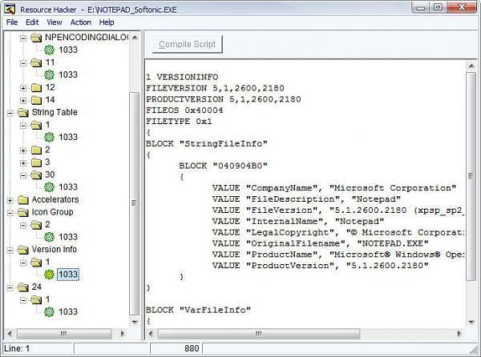The height and width of the screenshot is (357, 481).
Task: Collapse node 30 under String Table
Action: pyautogui.click(x=23, y=176)
